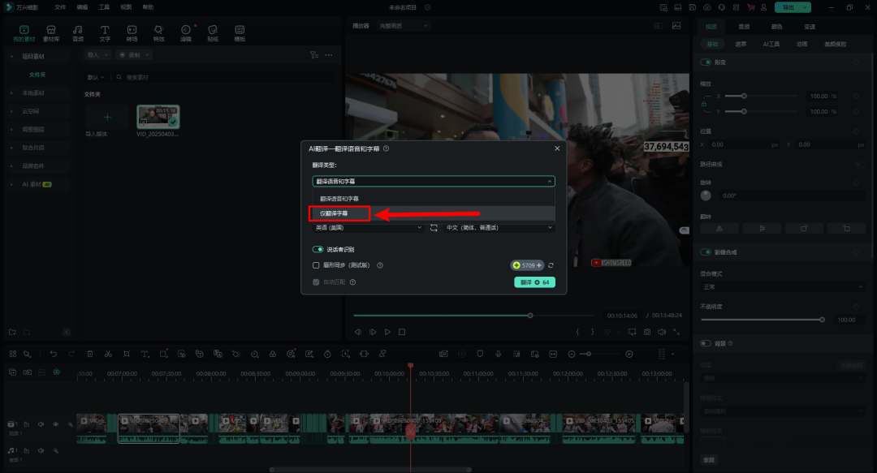This screenshot has width=877, height=473.
Task: Click the 5709 credits add button
Action: pos(527,265)
